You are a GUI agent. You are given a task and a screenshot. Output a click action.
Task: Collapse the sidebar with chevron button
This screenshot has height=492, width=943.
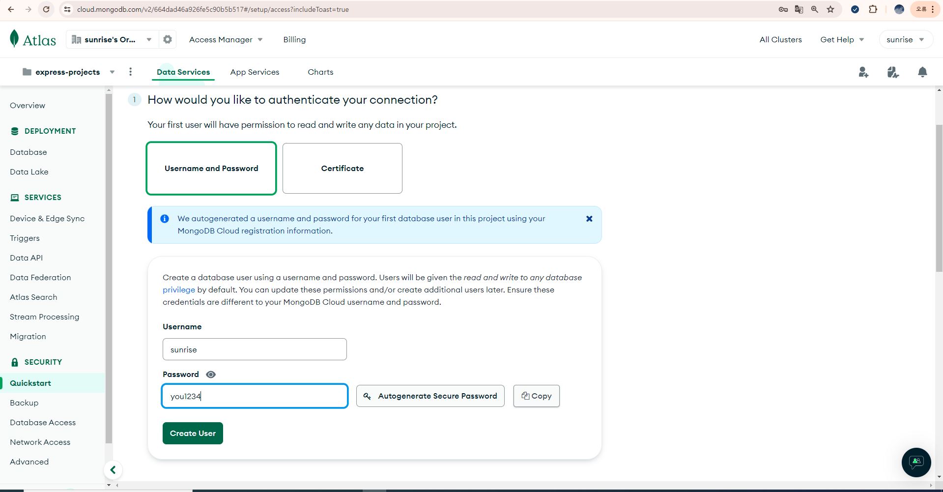[x=113, y=470]
